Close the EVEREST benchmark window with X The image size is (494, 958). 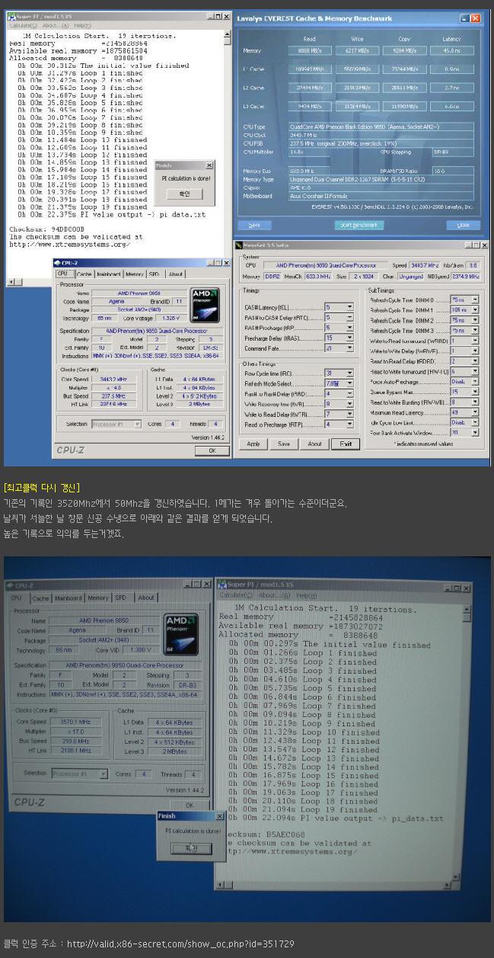tap(476, 18)
